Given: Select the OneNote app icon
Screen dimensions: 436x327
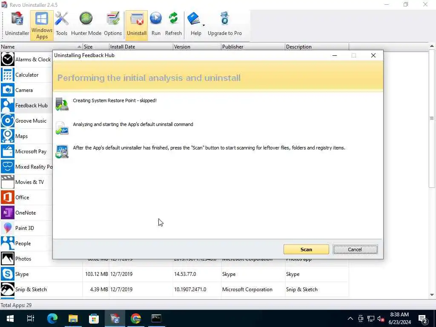Looking at the screenshot, I should 8,212.
